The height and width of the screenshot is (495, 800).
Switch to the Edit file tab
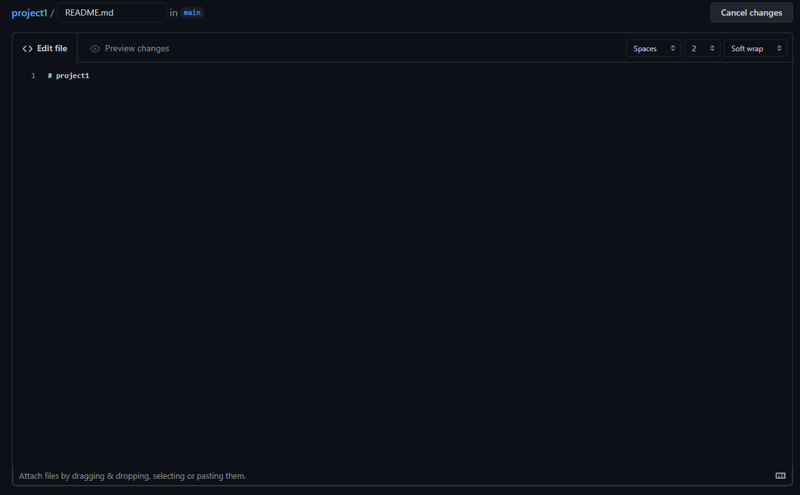pos(44,48)
